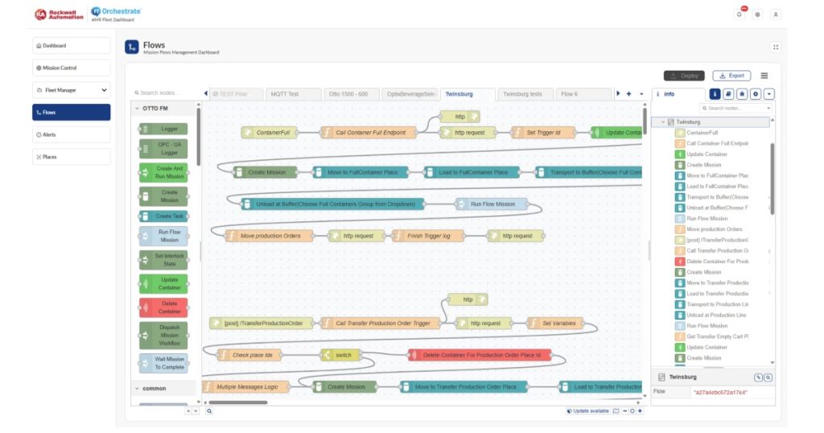Toggle the navigator map icon
824x433 pixels.
tap(616, 411)
